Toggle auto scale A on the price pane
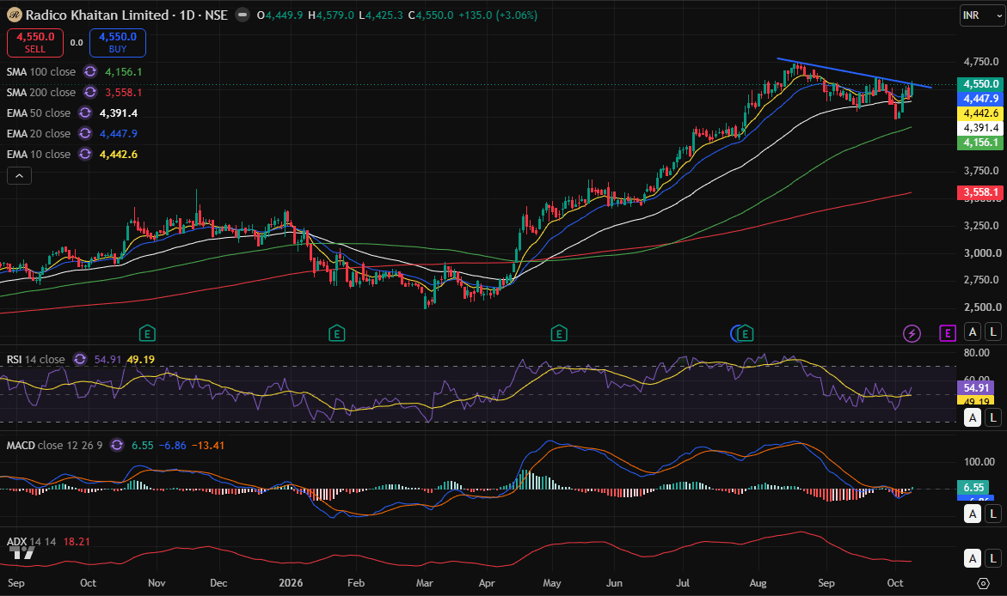The image size is (1007, 596). [x=973, y=331]
